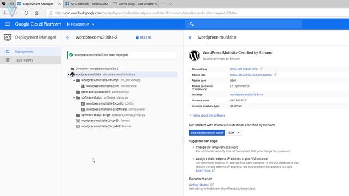Viewport: 349px width, 196px height.
Task: Open the RoseBICOM project dropdown
Action: [80, 24]
